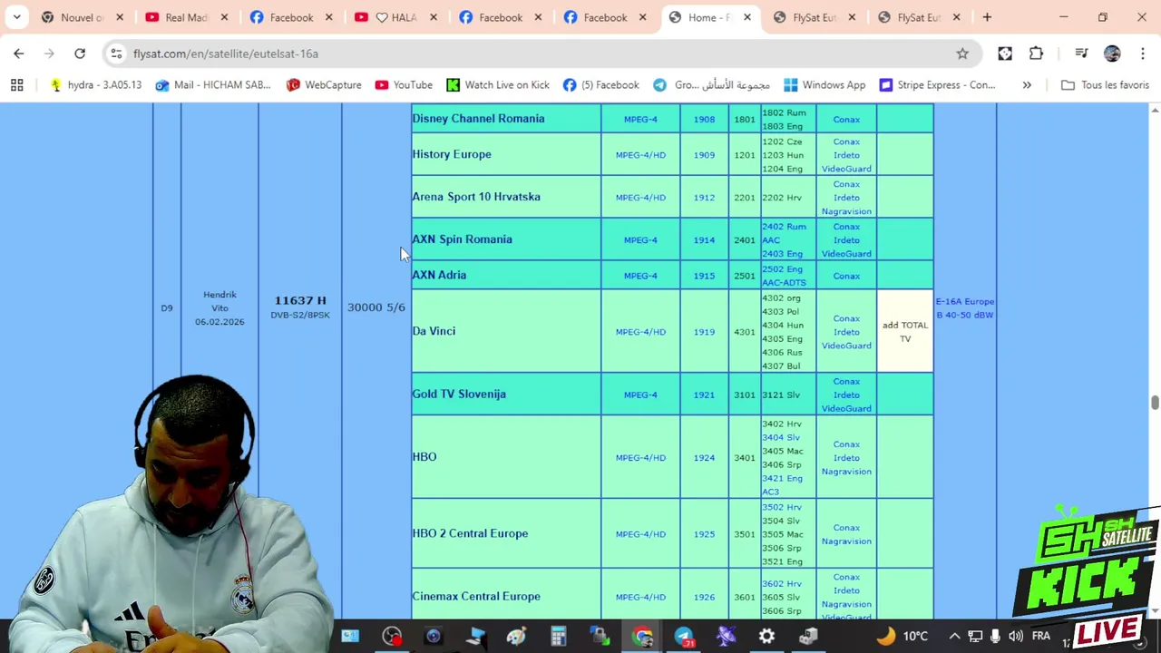This screenshot has height=653, width=1161.
Task: Show hidden system tray icons
Action: coord(954,636)
